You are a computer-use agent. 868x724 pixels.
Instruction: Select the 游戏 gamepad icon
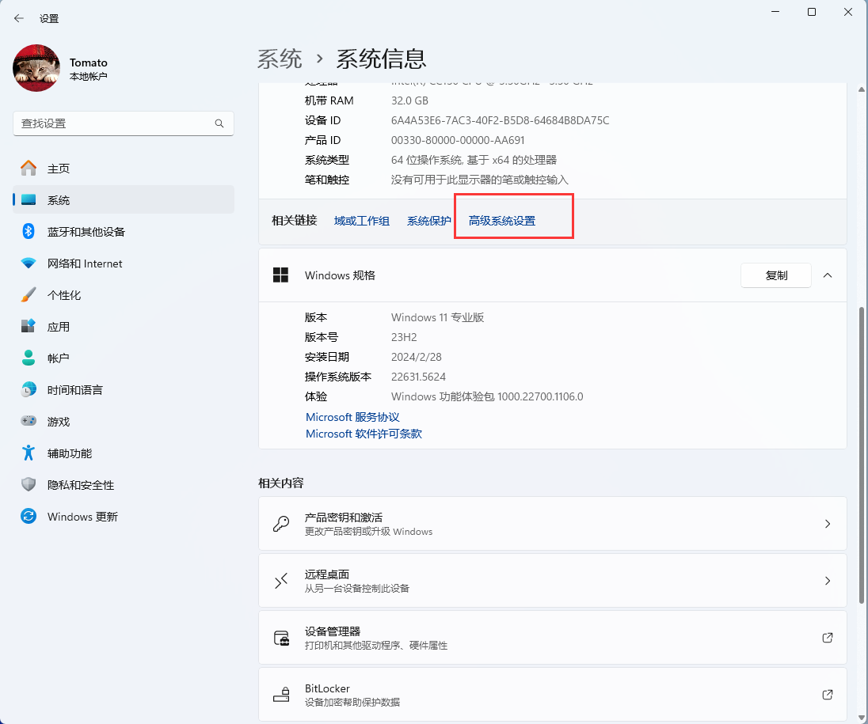tap(29, 422)
